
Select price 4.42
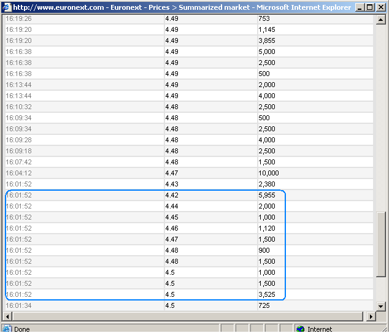(172, 195)
